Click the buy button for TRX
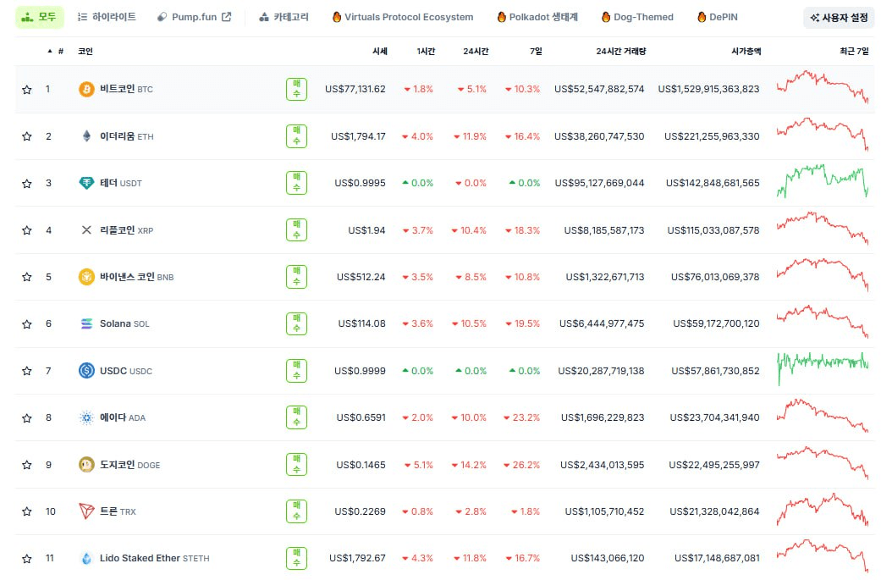This screenshot has height=580, width=881. pyautogui.click(x=297, y=511)
